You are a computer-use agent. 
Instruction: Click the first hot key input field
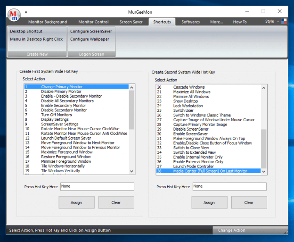pos(97,187)
